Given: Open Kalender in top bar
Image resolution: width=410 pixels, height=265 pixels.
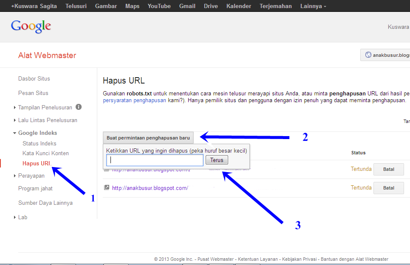Looking at the screenshot, I should click(239, 6).
